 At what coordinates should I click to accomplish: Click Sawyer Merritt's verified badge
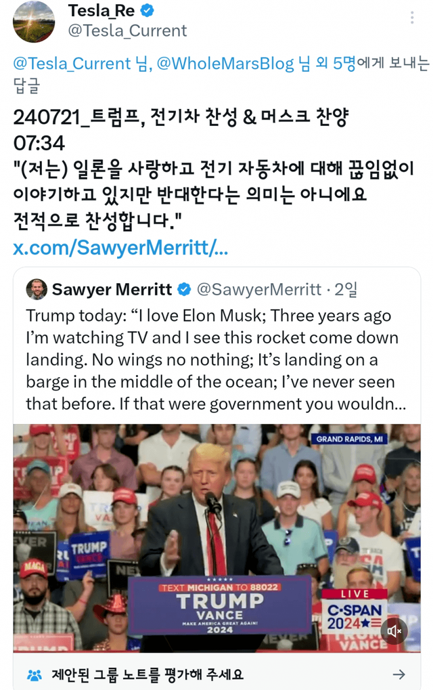[184, 290]
